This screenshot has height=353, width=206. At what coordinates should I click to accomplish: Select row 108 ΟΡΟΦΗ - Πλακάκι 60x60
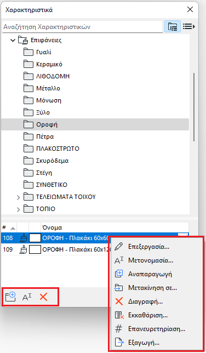click(x=55, y=238)
